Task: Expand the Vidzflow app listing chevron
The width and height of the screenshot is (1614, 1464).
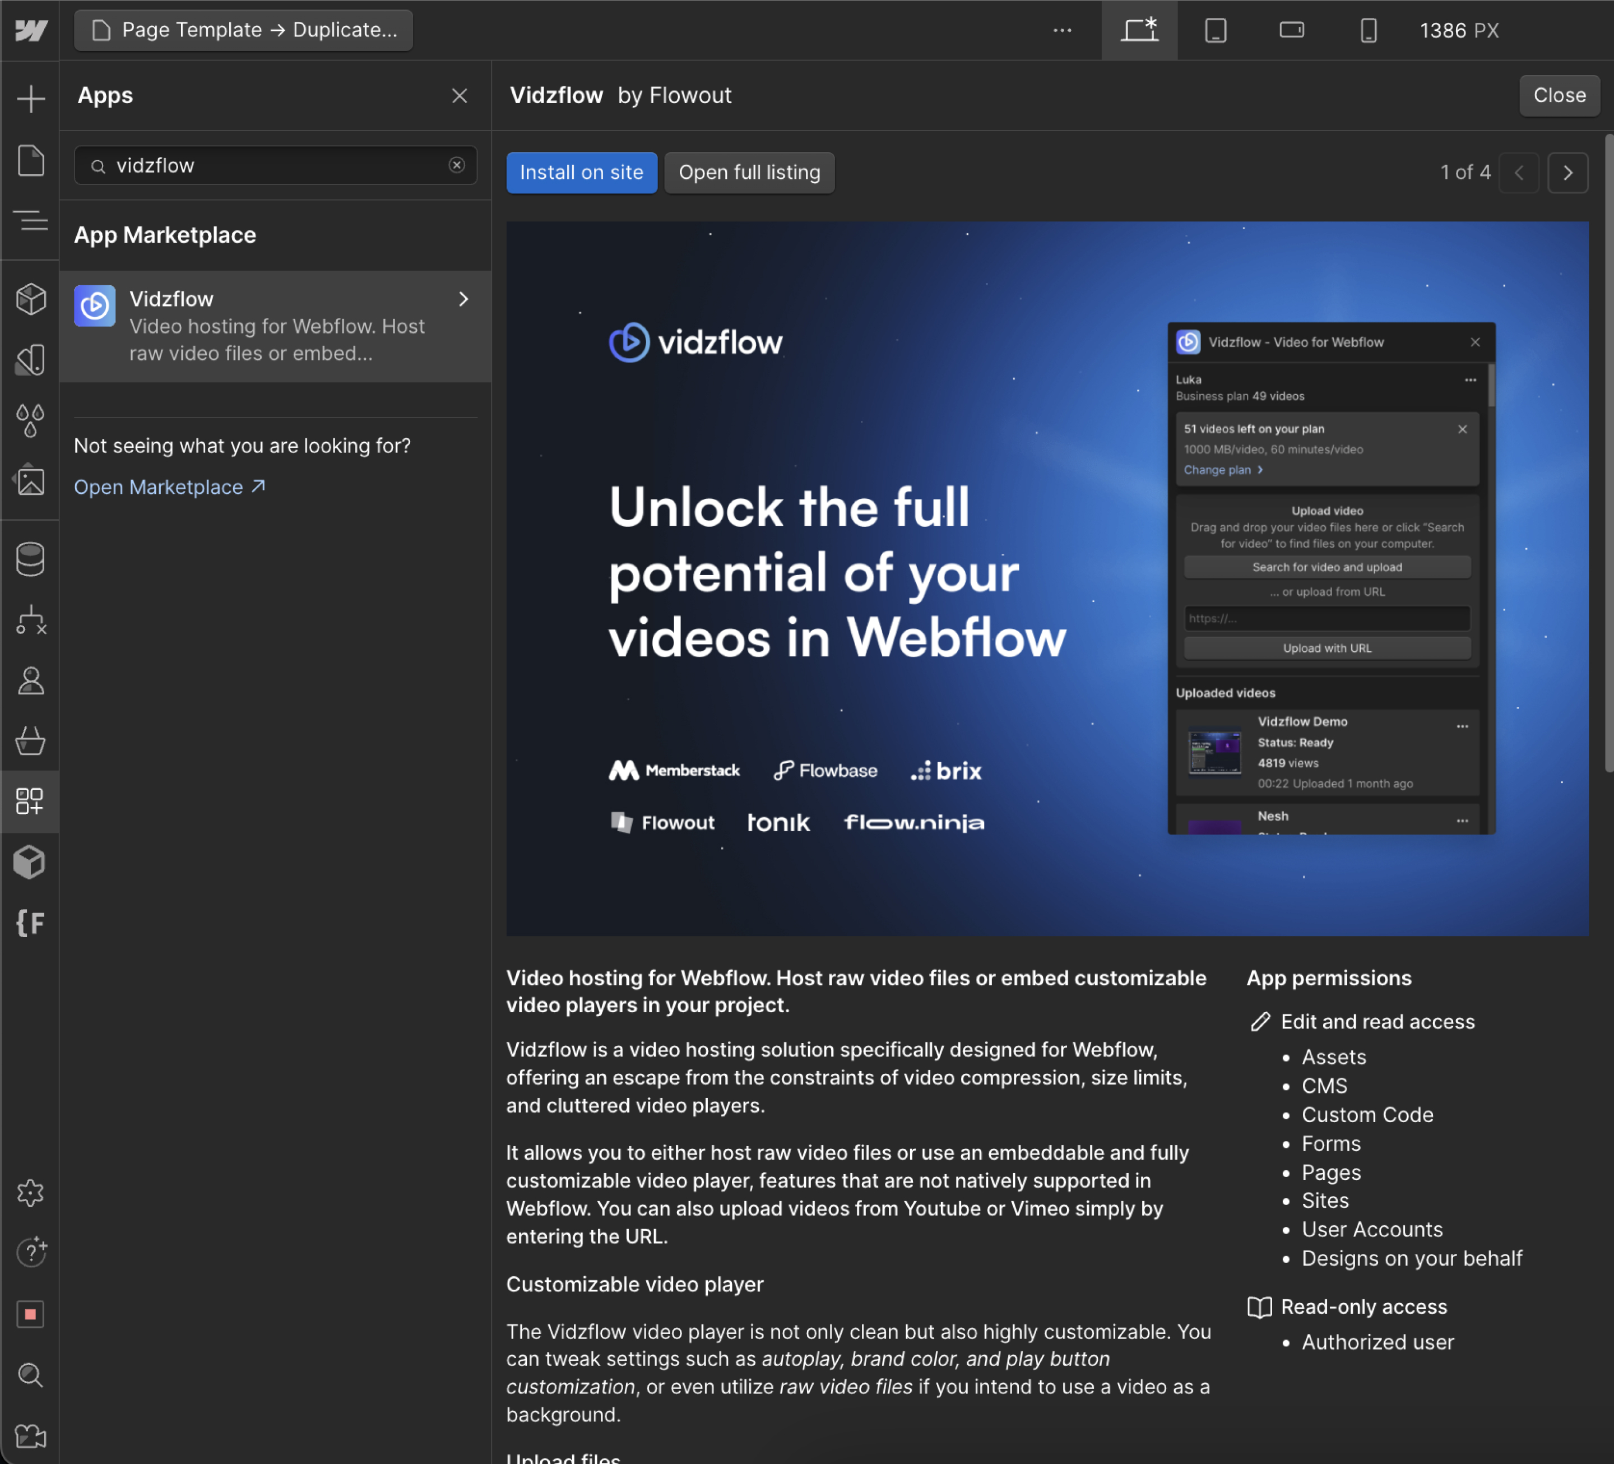Action: (x=463, y=299)
